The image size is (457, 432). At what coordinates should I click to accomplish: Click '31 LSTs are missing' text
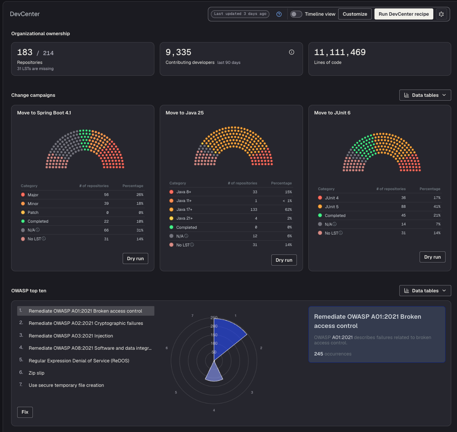click(35, 68)
